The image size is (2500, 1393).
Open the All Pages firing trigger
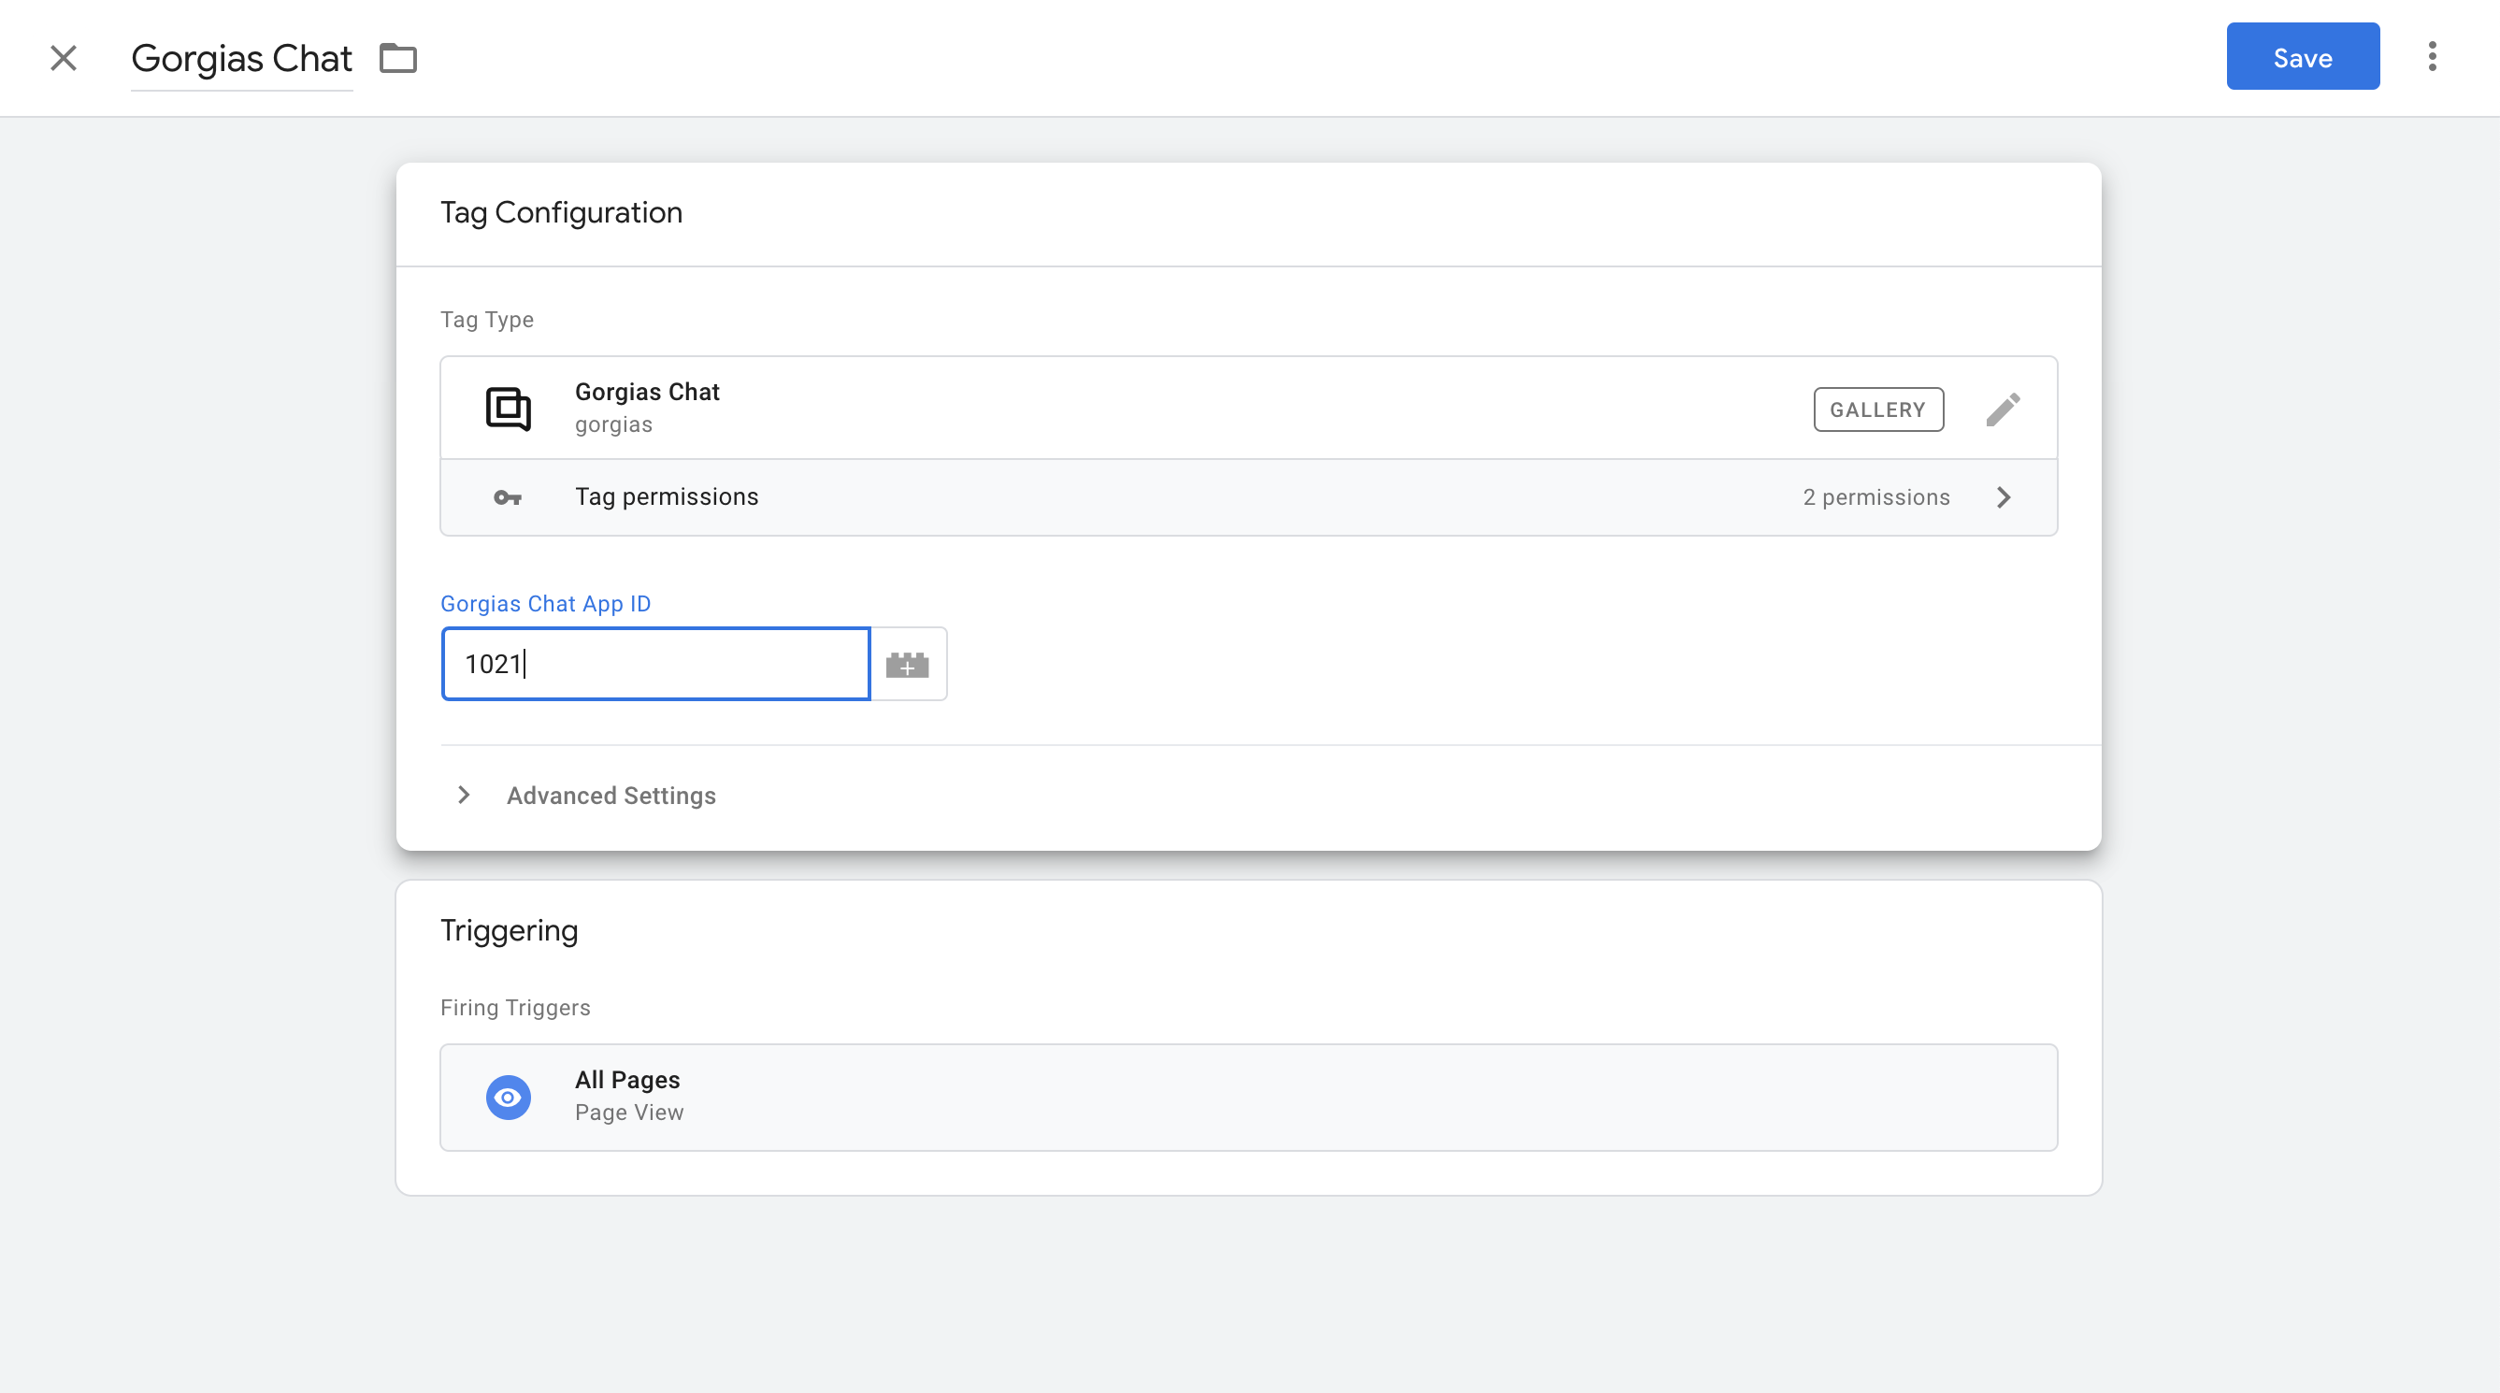[1248, 1097]
